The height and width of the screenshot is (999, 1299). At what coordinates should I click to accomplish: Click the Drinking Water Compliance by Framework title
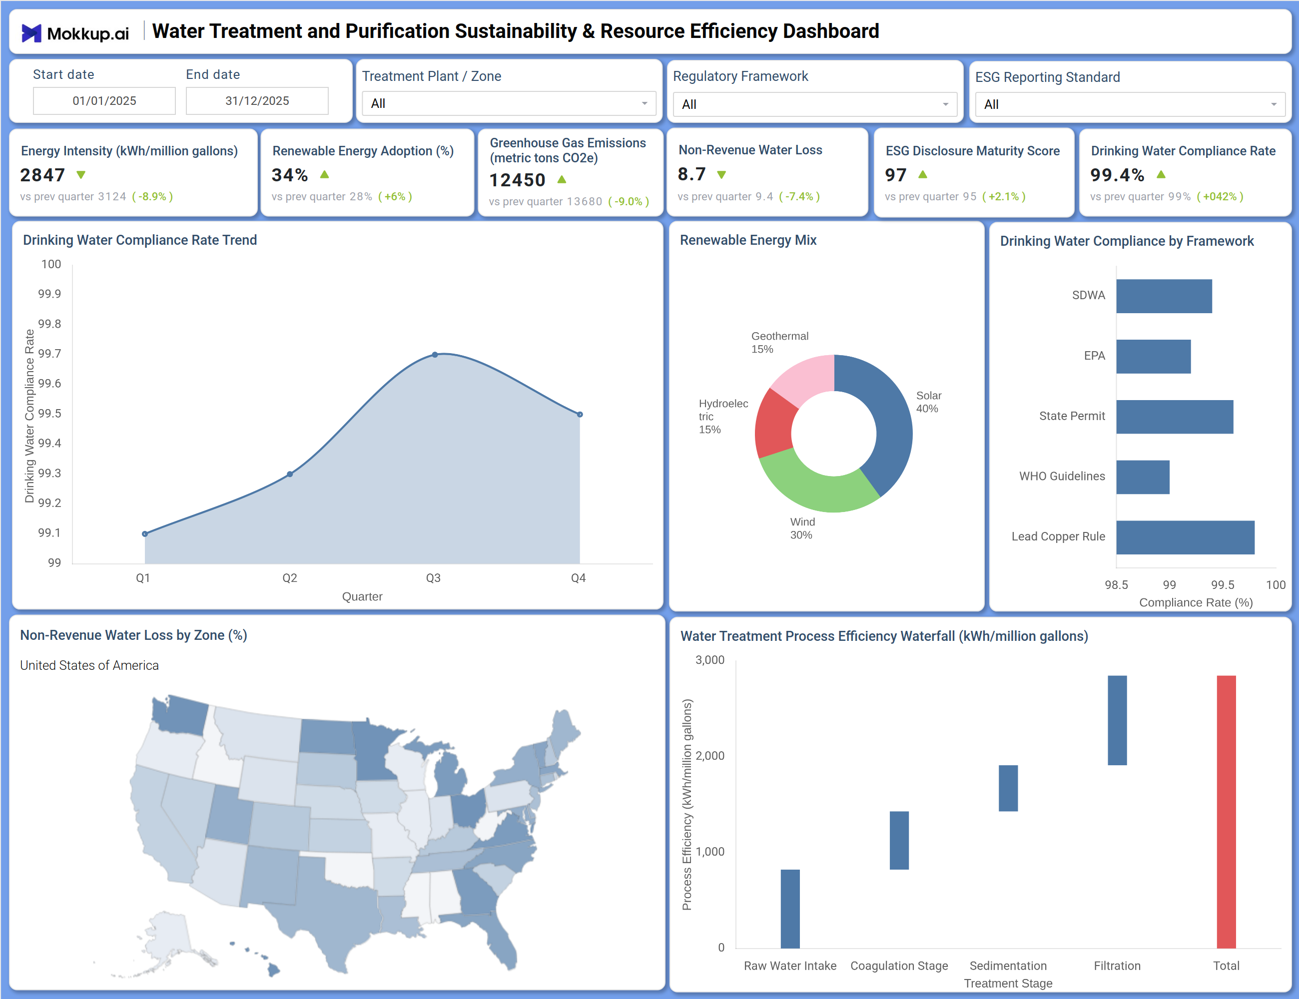tap(1127, 241)
